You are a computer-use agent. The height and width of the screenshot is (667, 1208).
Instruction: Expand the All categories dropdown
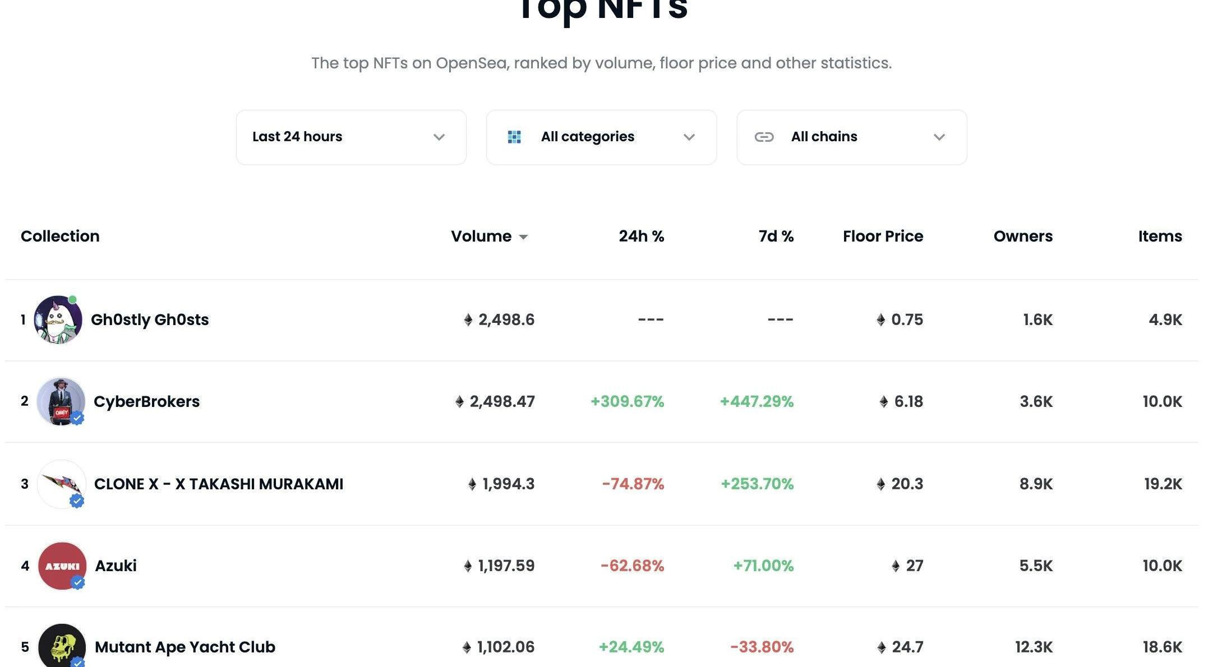[x=601, y=137]
